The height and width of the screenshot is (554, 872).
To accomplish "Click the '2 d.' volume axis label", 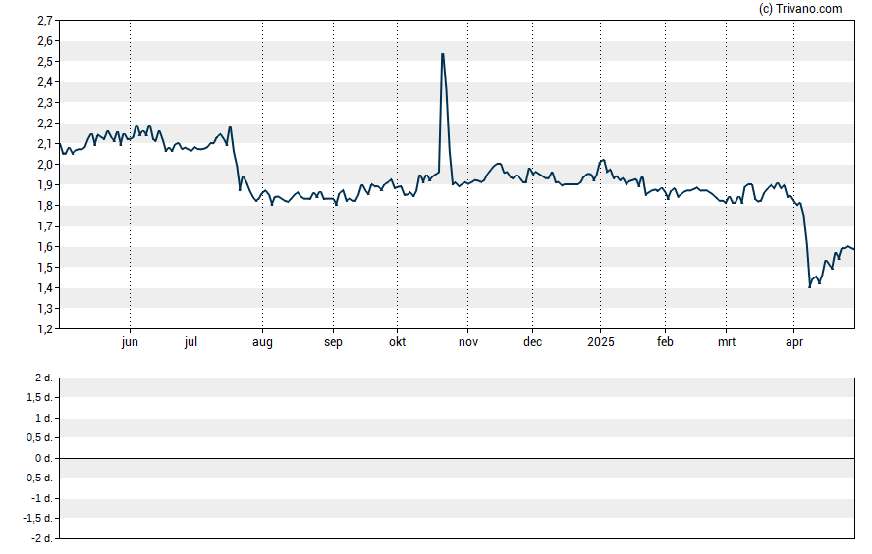I will 44,378.
